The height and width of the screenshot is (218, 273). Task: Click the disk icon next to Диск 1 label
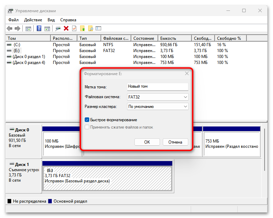[12, 164]
